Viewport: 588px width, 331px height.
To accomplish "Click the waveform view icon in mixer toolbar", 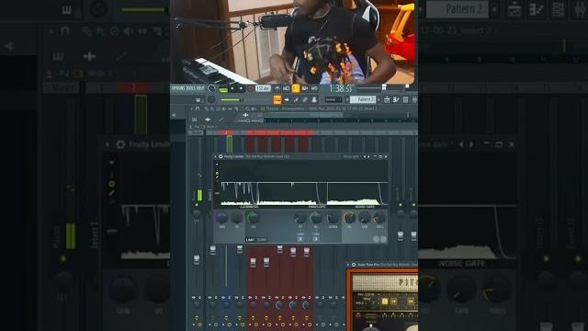I will (x=208, y=120).
